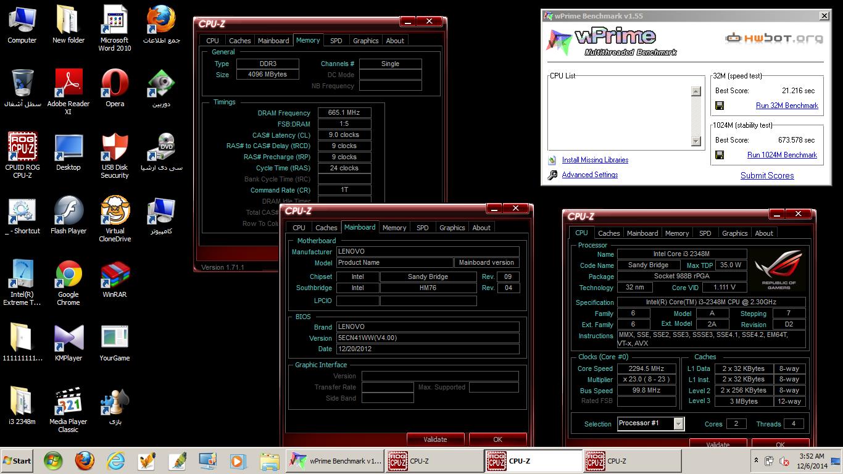Open WinRAR desktop shortcut
The image size is (843, 474).
[x=115, y=279]
